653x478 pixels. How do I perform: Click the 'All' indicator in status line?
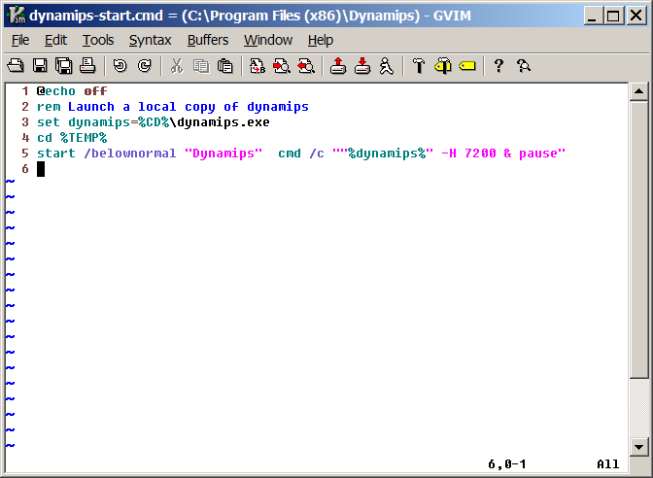[608, 463]
